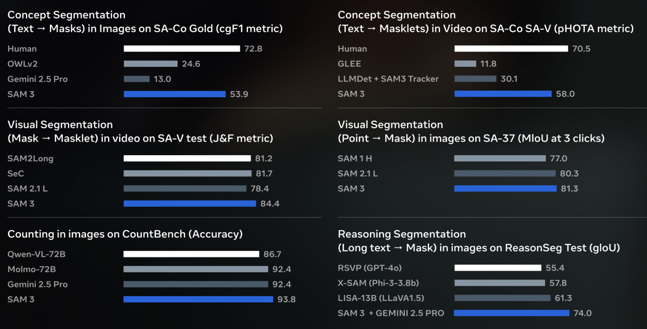Viewport: 647px width, 329px height.
Task: Click the 24.6 score value
Action: coord(191,64)
